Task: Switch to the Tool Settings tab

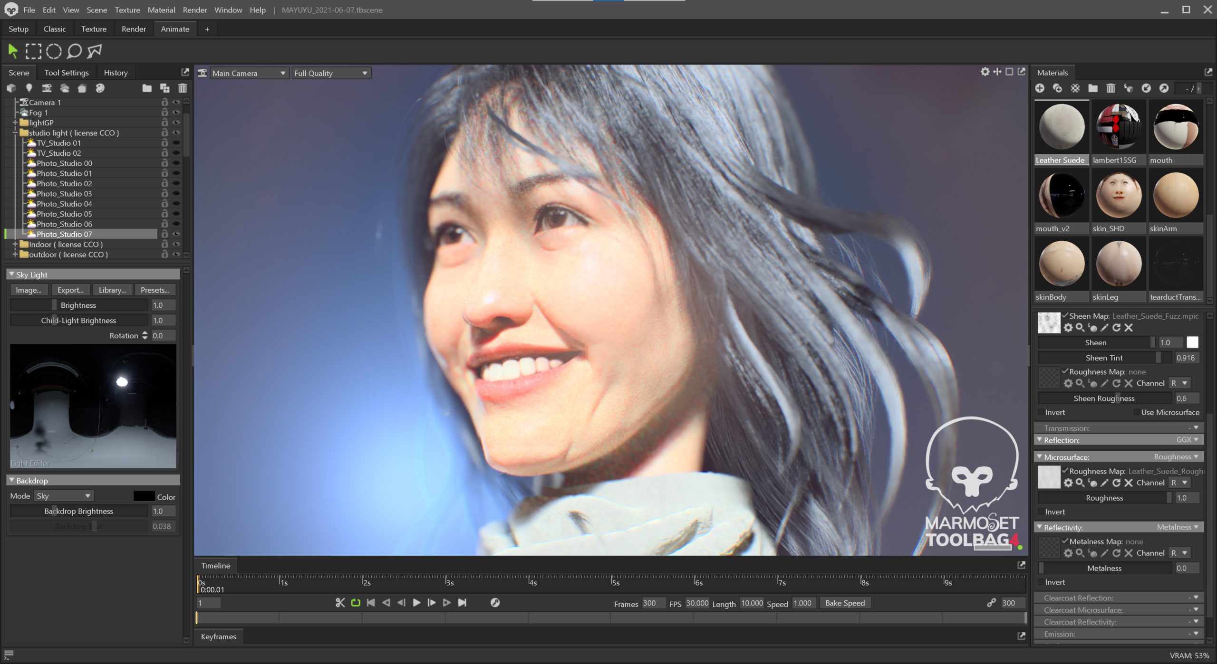Action: coord(67,73)
